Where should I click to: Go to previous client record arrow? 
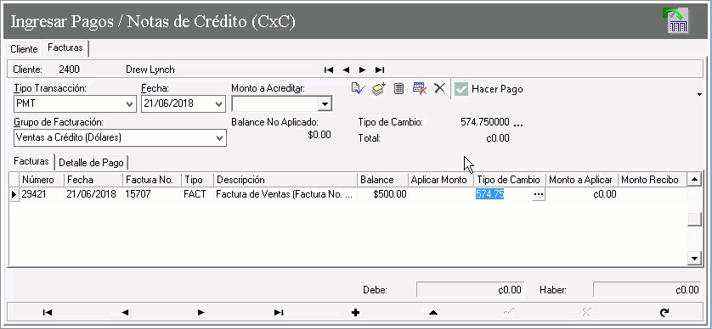(x=346, y=70)
